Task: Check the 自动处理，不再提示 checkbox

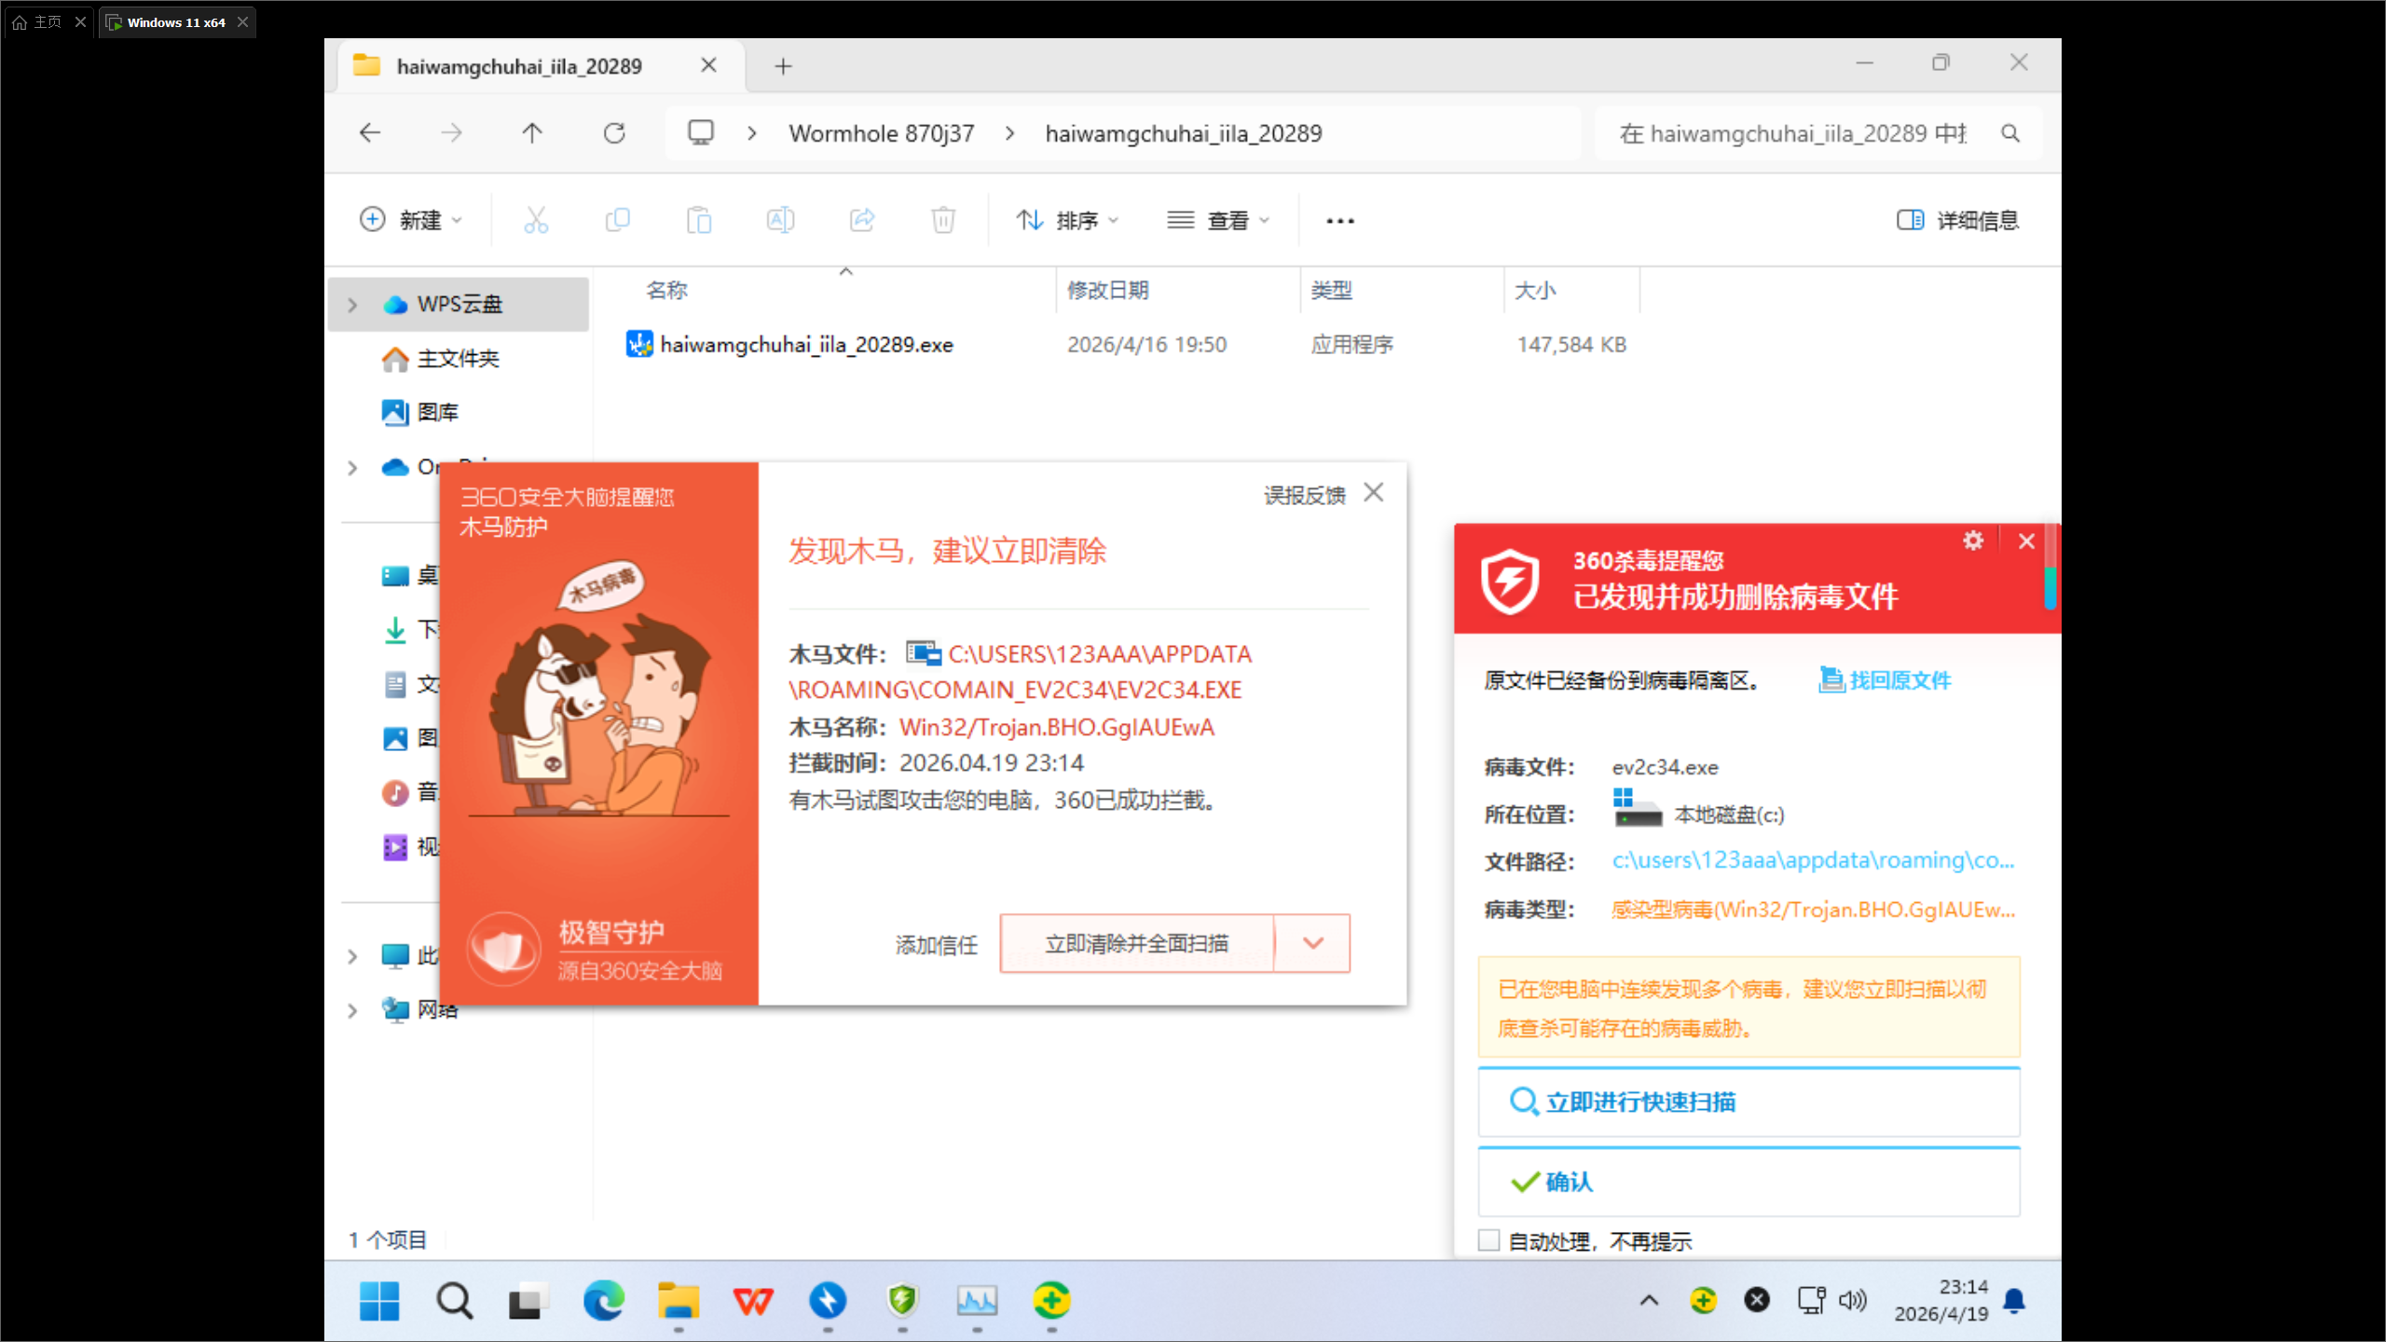Action: click(x=1489, y=1240)
